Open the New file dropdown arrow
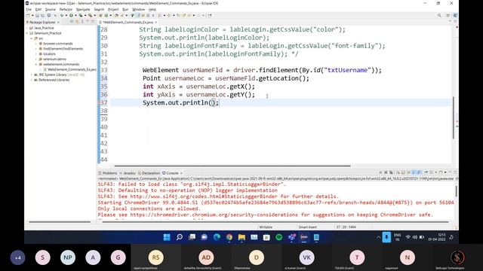Image resolution: width=483 pixels, height=271 pixels. (x=32, y=15)
